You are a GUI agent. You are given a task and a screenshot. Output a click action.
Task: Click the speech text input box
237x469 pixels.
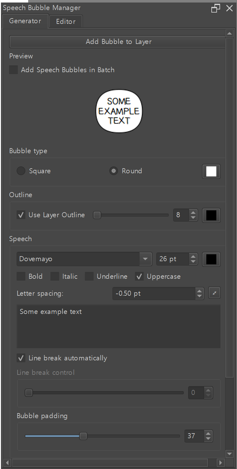(118, 326)
